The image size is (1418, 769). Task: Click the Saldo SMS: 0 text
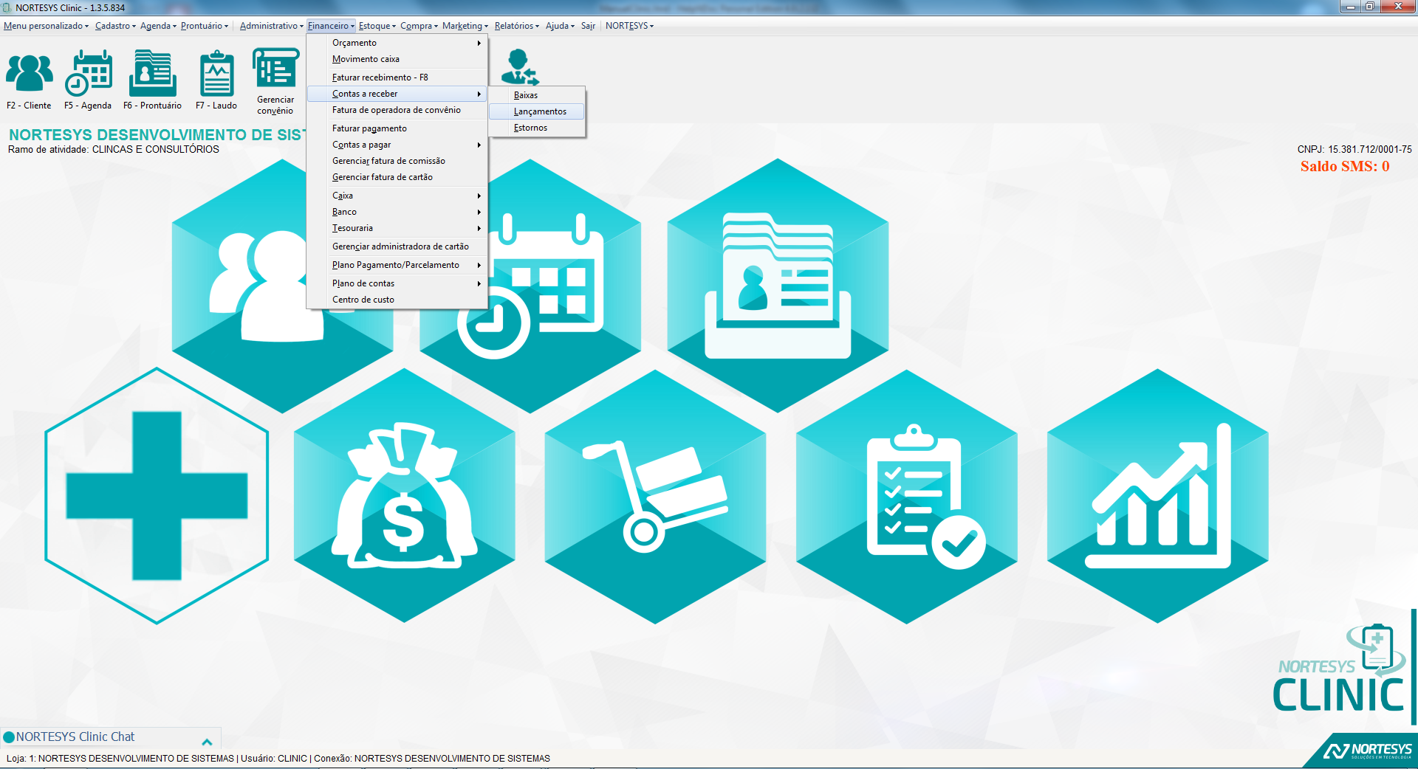[1345, 167]
